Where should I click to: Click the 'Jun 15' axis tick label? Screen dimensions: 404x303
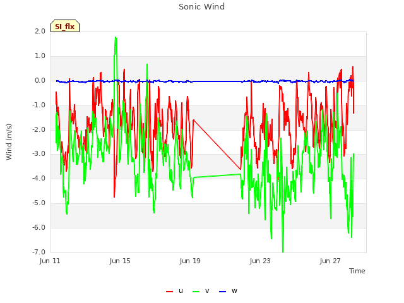pos(120,261)
